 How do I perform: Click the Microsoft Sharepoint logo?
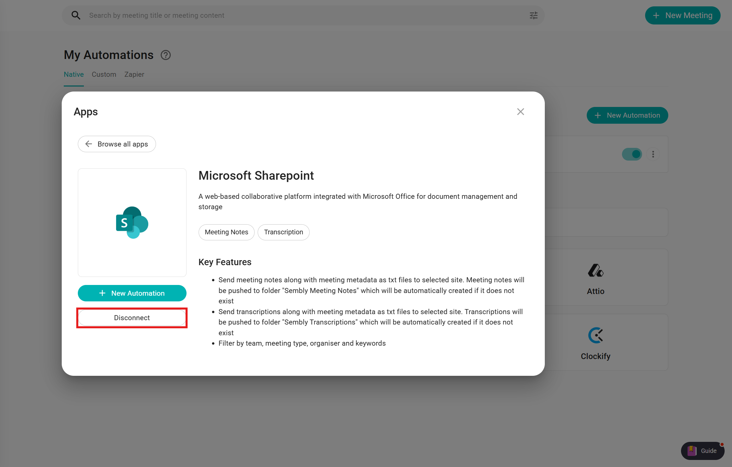pos(132,223)
